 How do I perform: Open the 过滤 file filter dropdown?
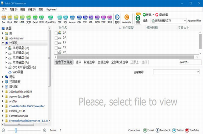pyautogui.click(x=169, y=21)
